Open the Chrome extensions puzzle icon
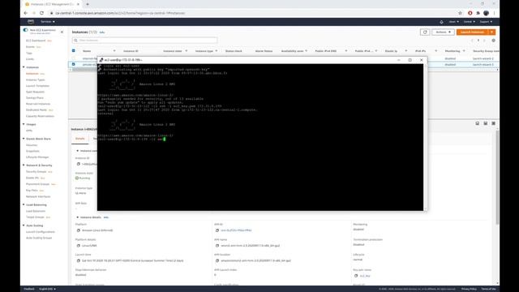The height and width of the screenshot is (292, 519). click(478, 13)
